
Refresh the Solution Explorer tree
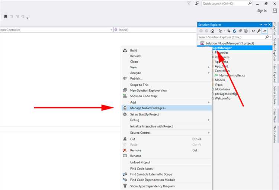tap(234, 31)
